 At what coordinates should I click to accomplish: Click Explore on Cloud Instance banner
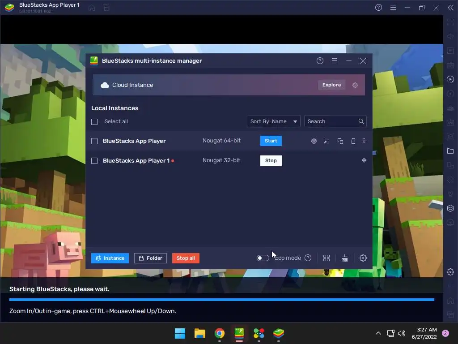(x=331, y=85)
